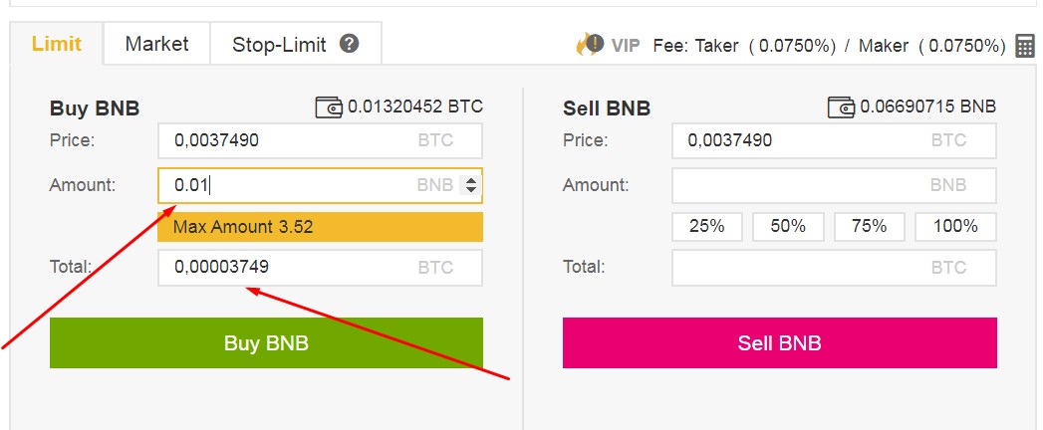Decrease Buy Amount with stepper down arrow
Image resolution: width=1043 pixels, height=430 pixels.
pos(471,189)
